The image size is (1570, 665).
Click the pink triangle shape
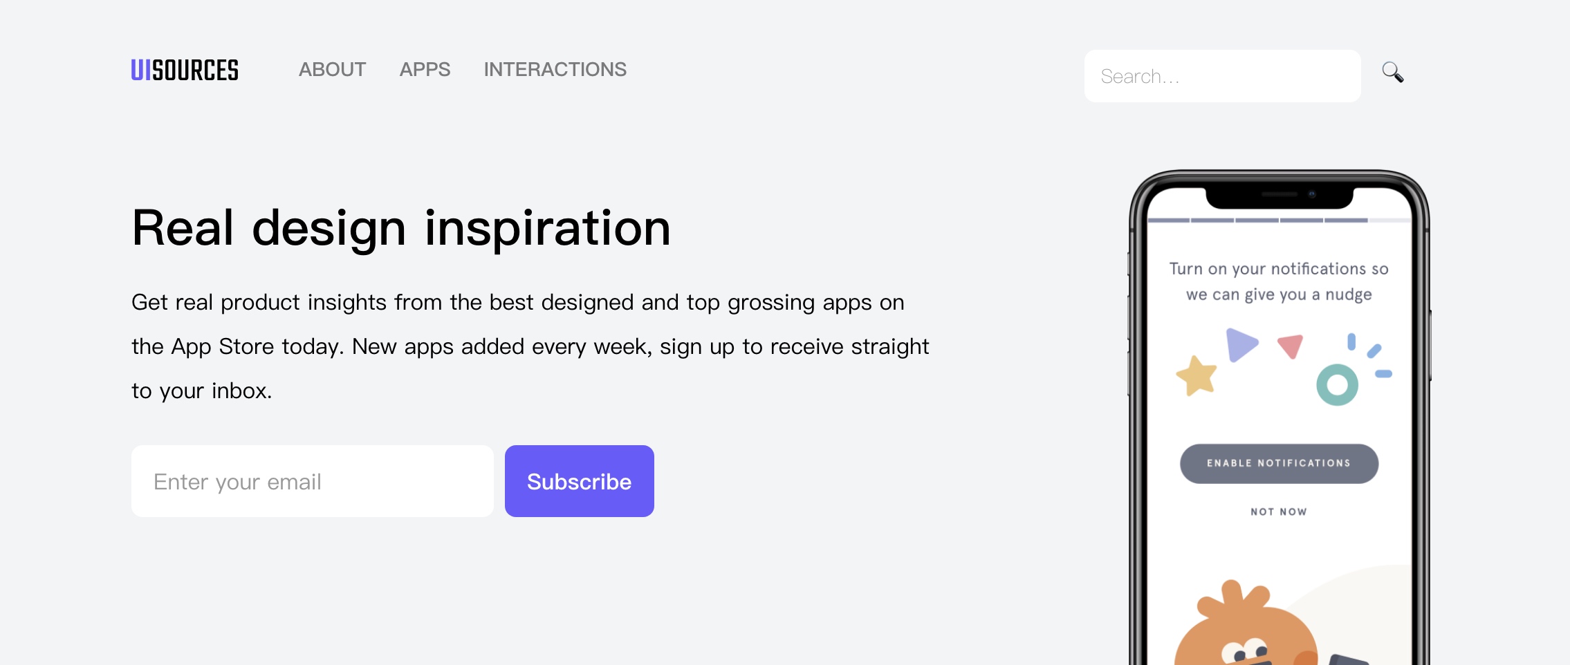pyautogui.click(x=1291, y=345)
